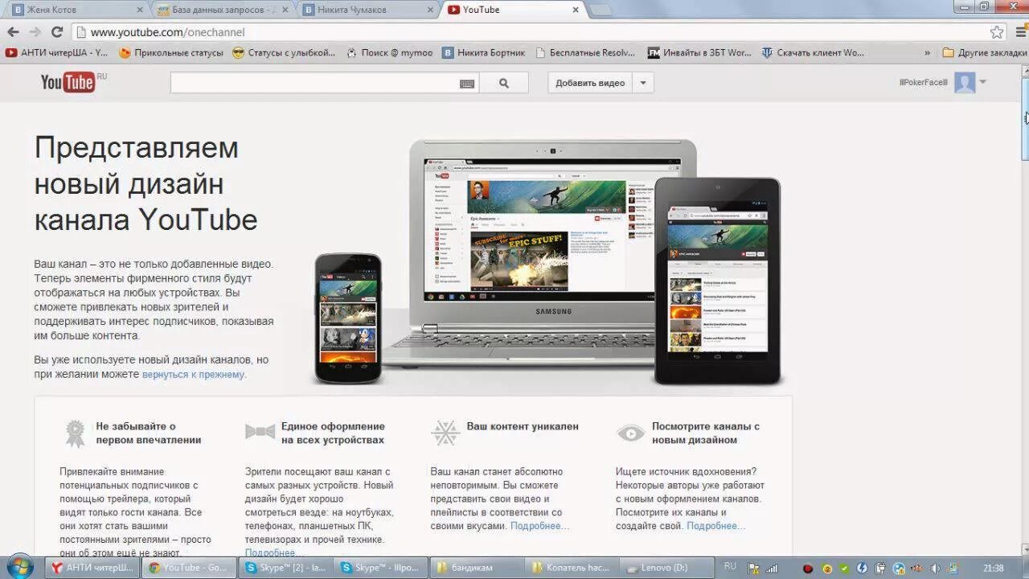Click the laptop image of new channel design
Viewport: 1029px width, 579px height.
553,254
